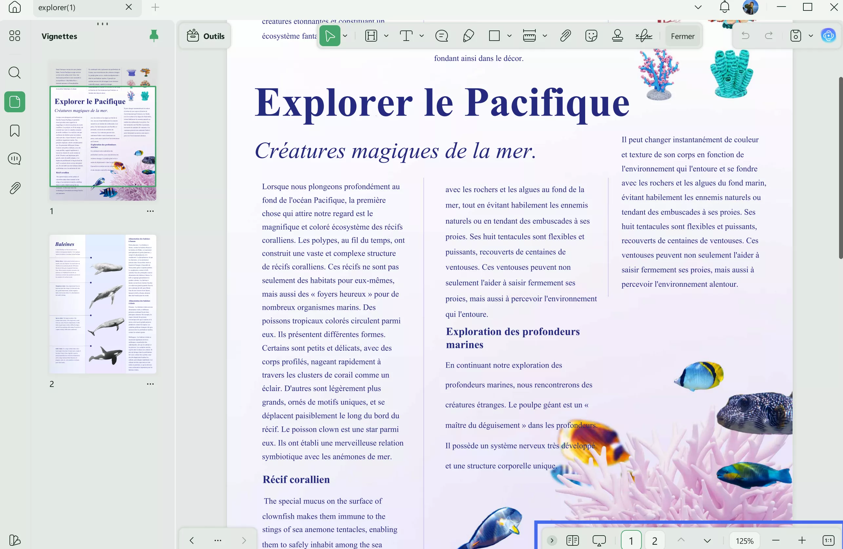Select the comment bubble annotation tool
Viewport: 843px width, 549px height.
point(441,36)
